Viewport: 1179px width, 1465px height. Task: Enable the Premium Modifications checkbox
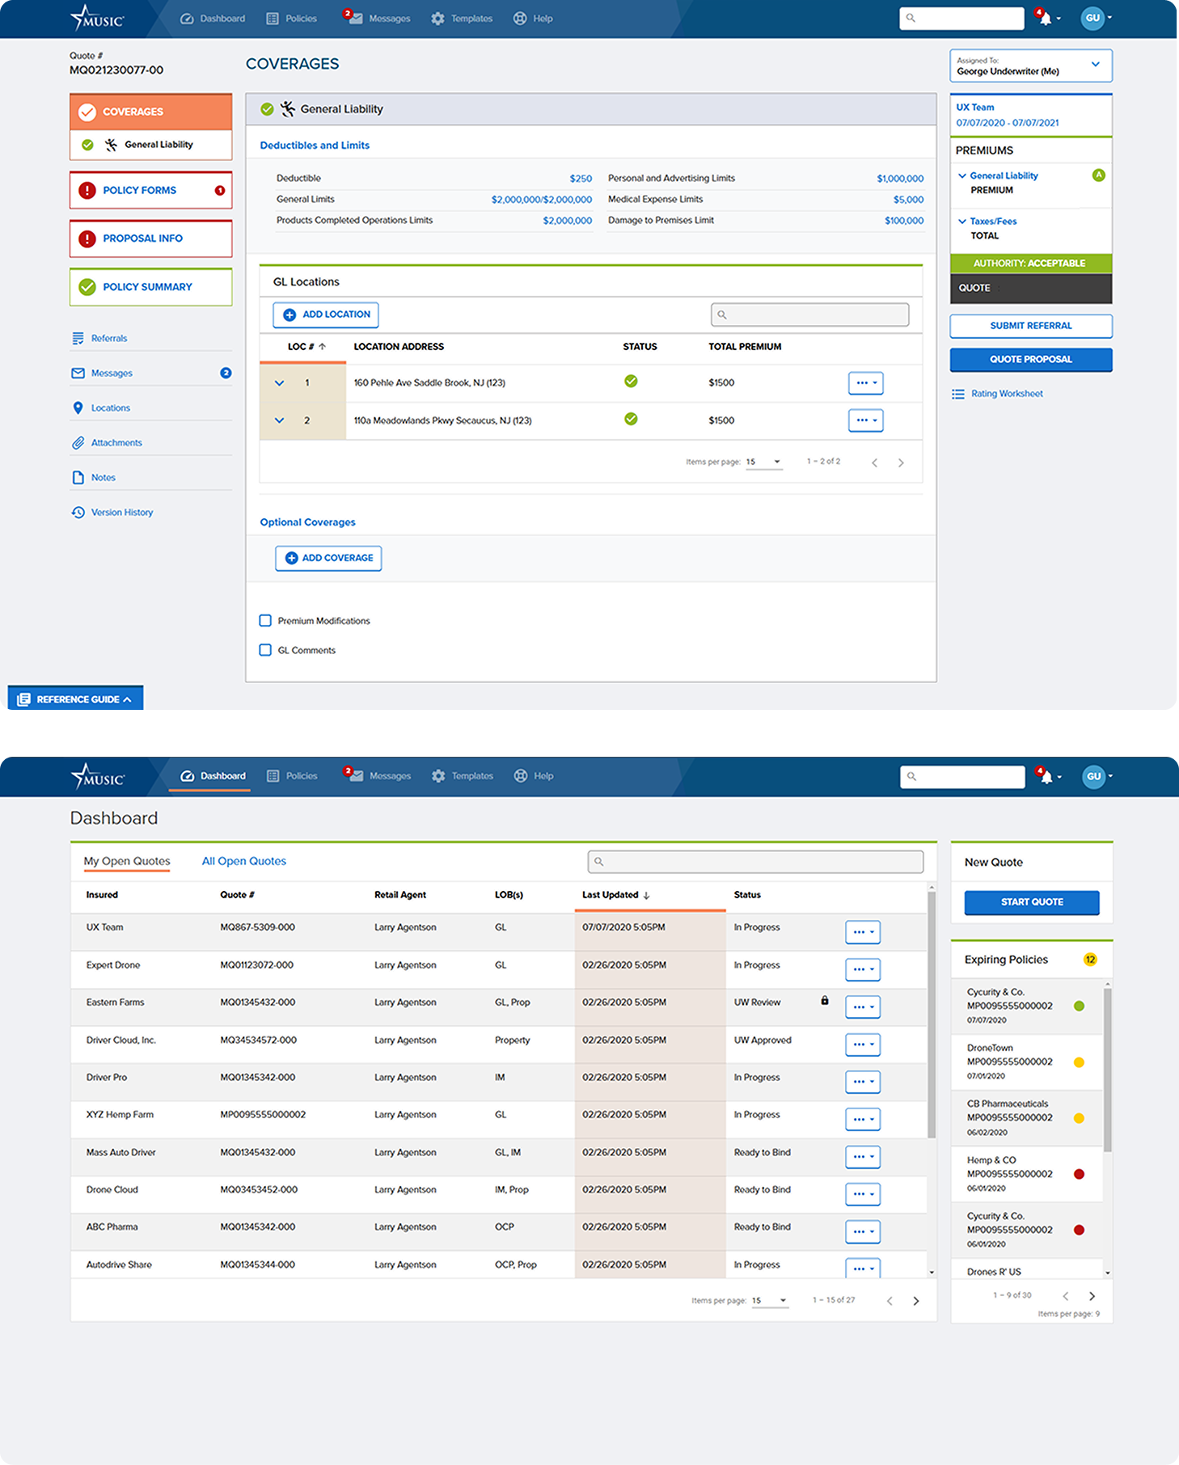coord(265,621)
